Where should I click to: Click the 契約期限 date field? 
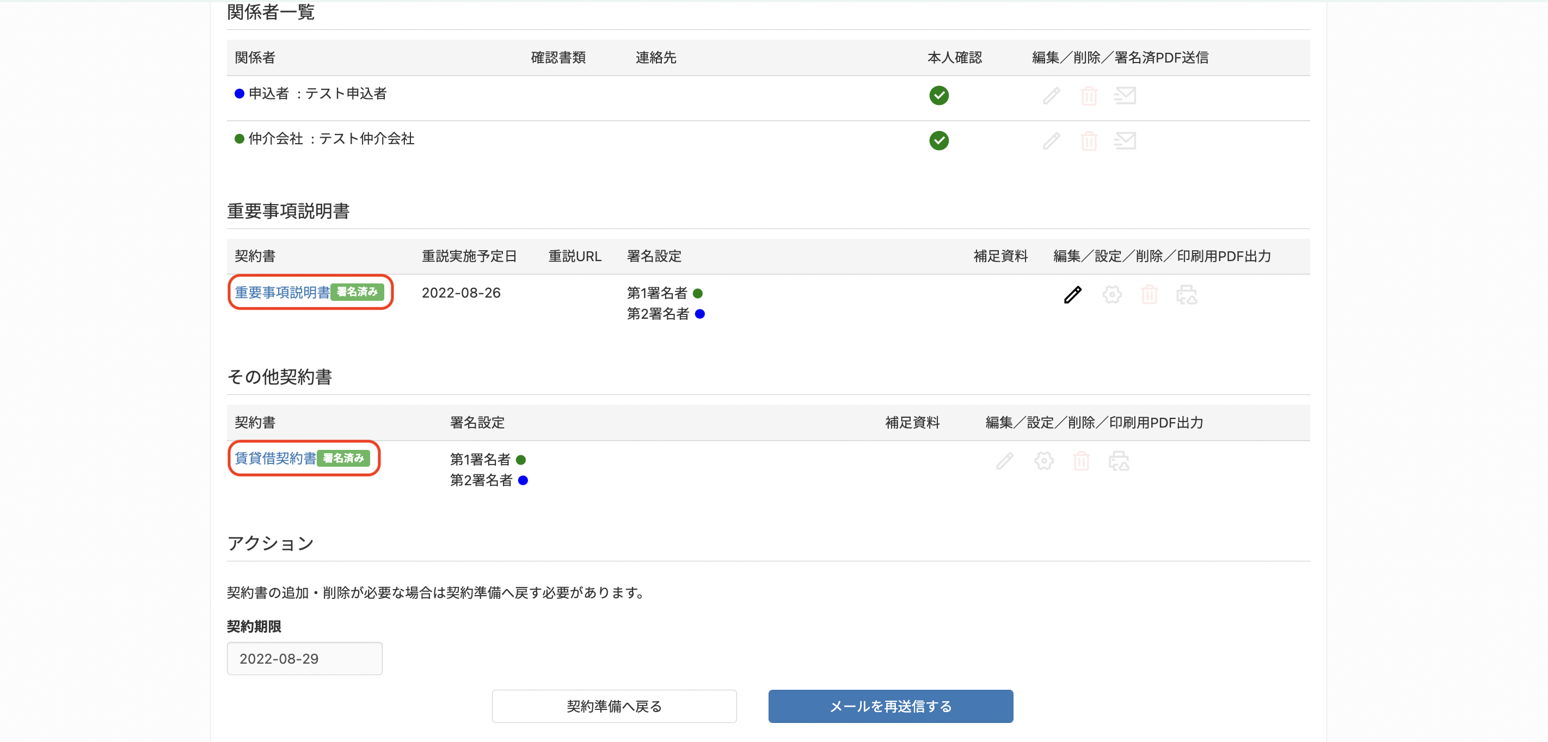click(304, 658)
